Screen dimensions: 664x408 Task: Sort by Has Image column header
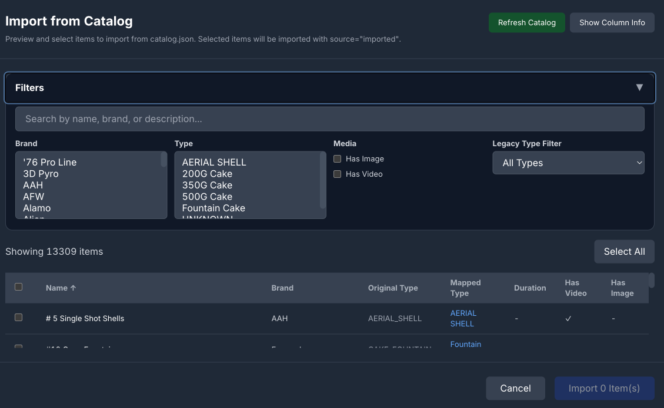pyautogui.click(x=622, y=288)
